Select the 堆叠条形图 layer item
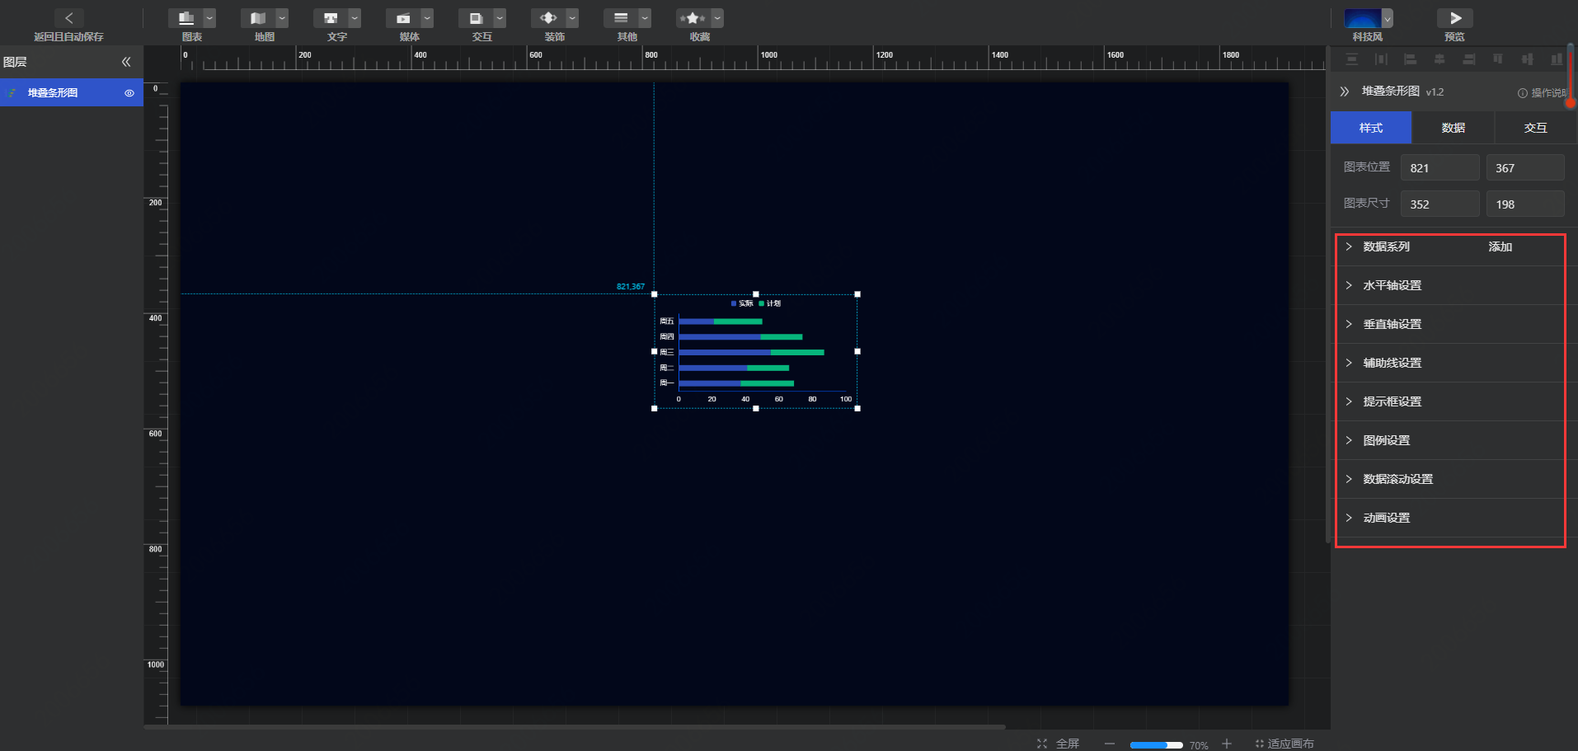 click(x=72, y=93)
